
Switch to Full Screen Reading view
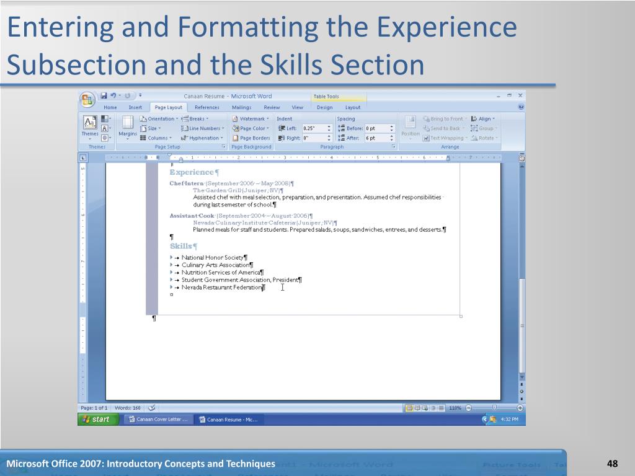(417, 408)
